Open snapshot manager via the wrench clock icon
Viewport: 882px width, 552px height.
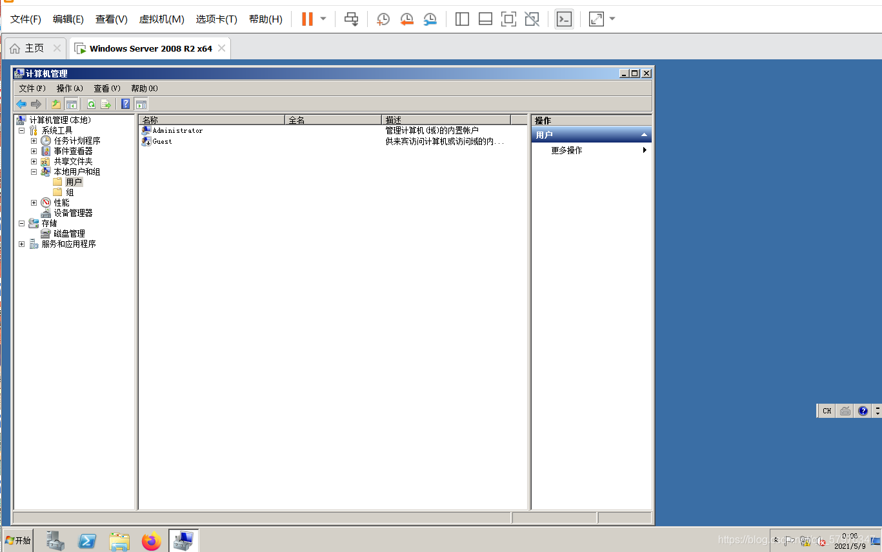point(430,19)
